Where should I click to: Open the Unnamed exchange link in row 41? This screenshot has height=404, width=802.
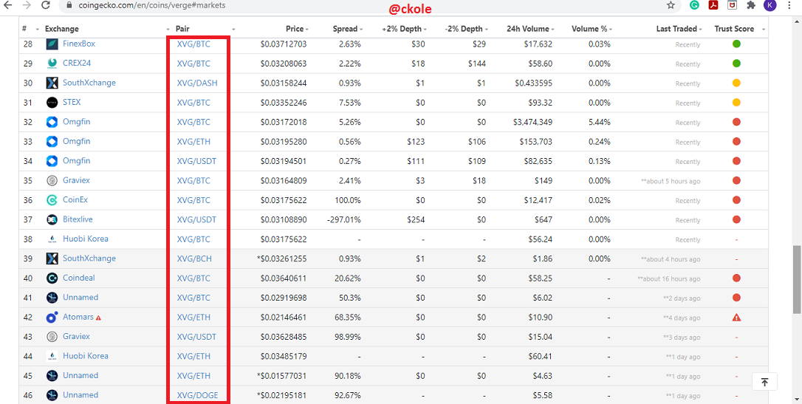pyautogui.click(x=80, y=298)
